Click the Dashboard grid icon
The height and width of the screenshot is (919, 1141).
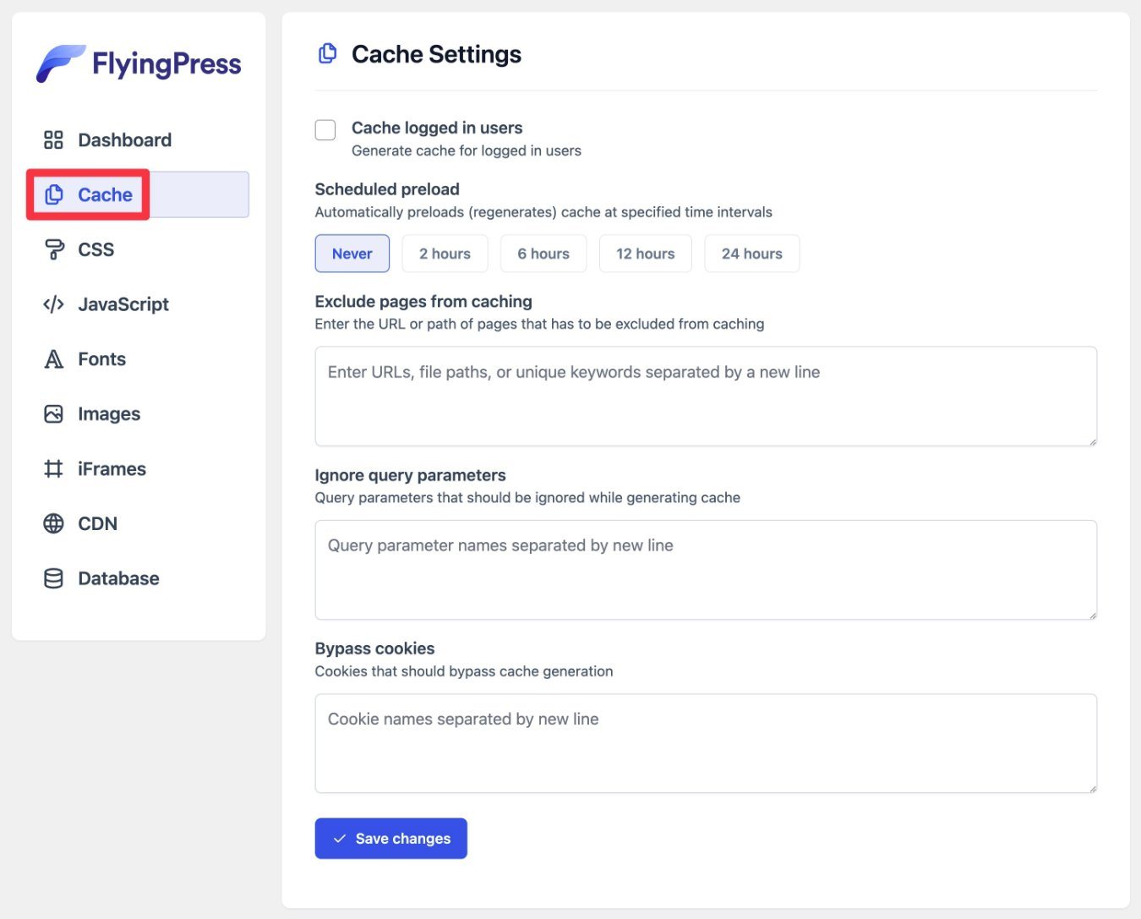tap(53, 139)
